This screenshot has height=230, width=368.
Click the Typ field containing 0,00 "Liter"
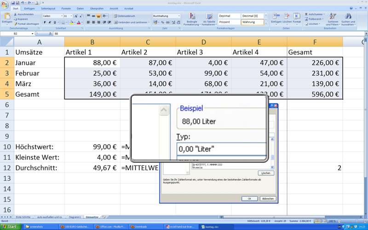(x=221, y=149)
